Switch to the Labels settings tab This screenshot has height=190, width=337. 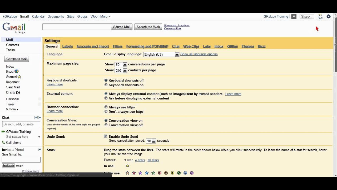(x=67, y=46)
